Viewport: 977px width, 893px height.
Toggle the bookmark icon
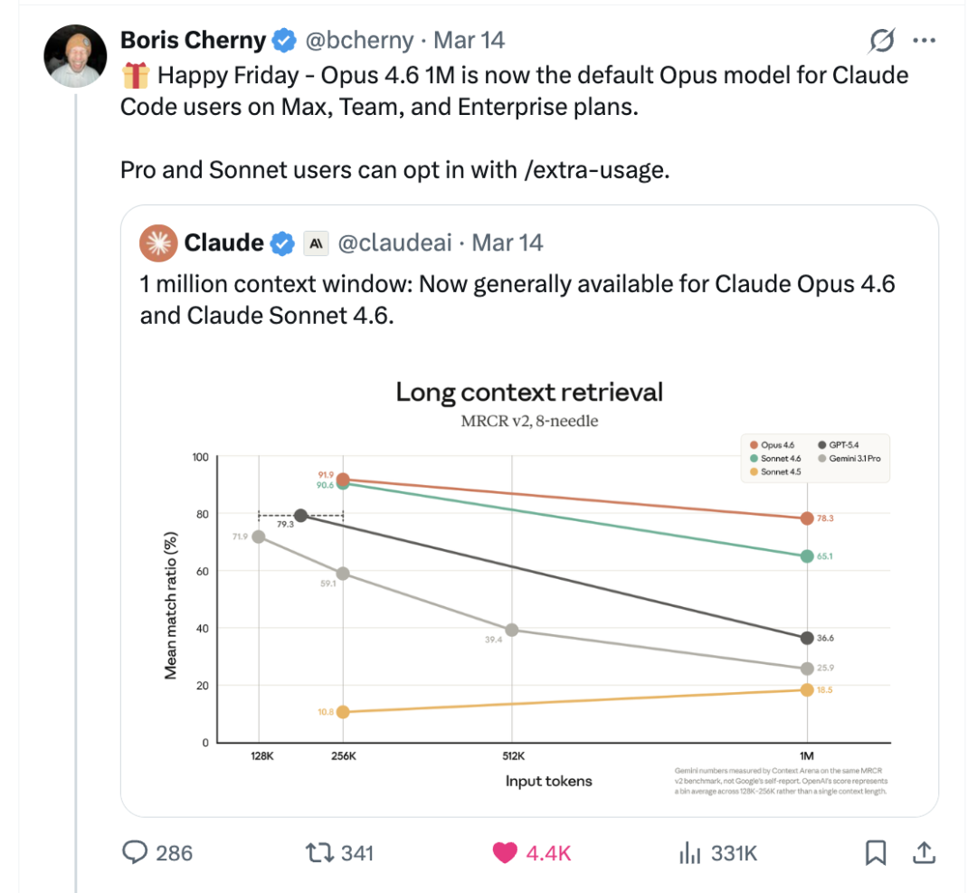click(x=875, y=851)
